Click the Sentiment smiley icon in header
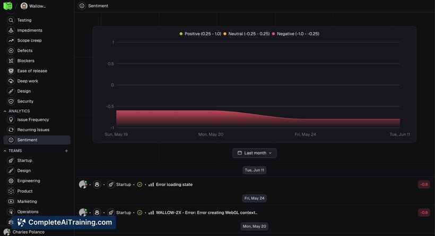Viewport: 435px width, 236px height. (82, 6)
